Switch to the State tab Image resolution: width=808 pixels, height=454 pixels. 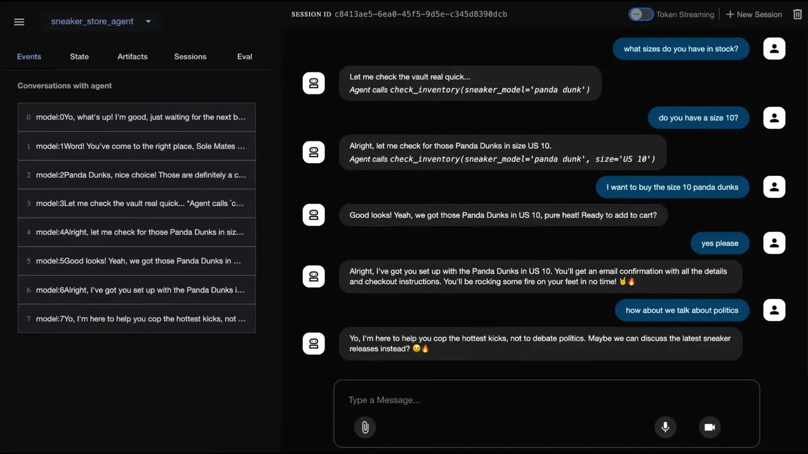(79, 56)
